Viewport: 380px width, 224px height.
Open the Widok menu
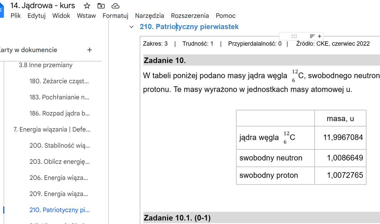pyautogui.click(x=61, y=16)
